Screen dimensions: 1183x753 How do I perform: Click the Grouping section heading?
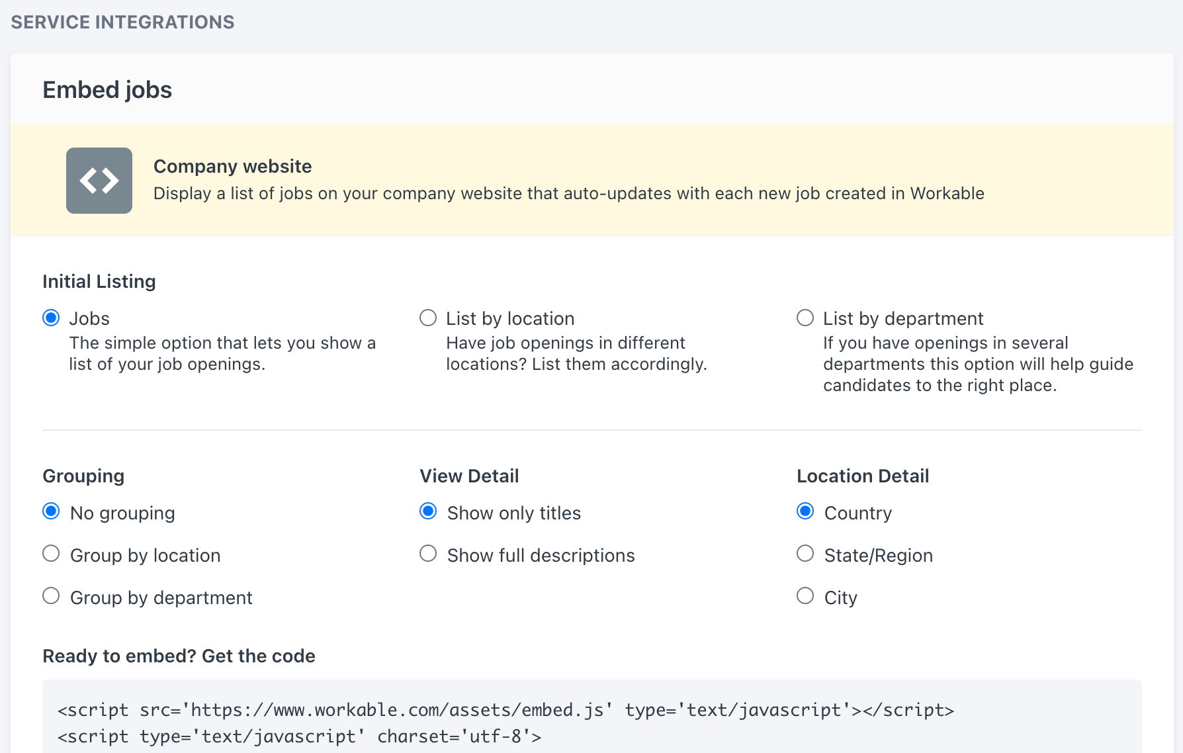pyautogui.click(x=83, y=476)
